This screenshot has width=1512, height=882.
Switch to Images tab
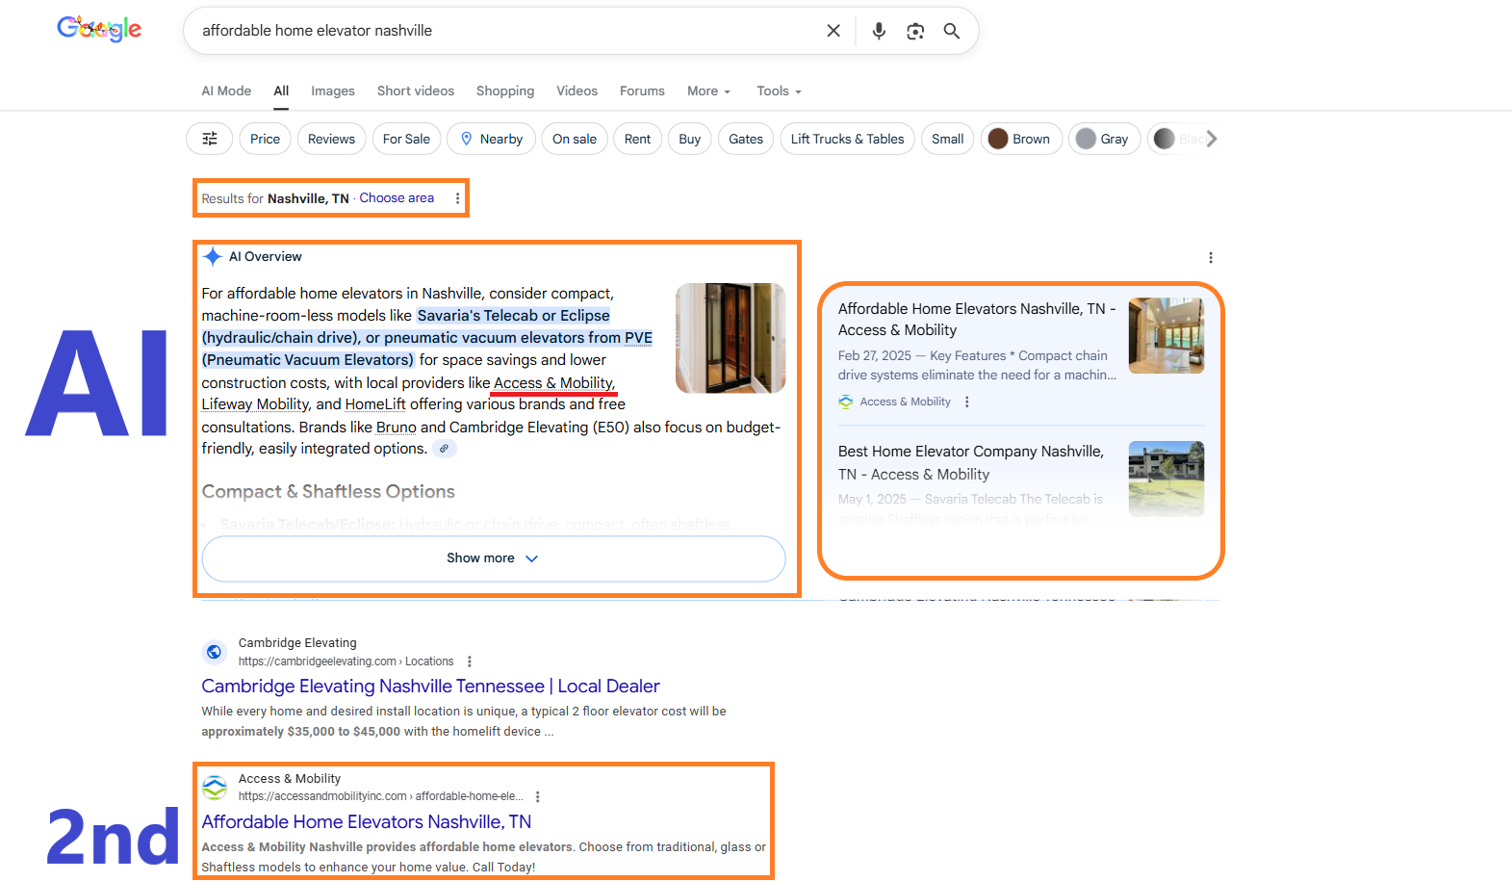point(333,91)
